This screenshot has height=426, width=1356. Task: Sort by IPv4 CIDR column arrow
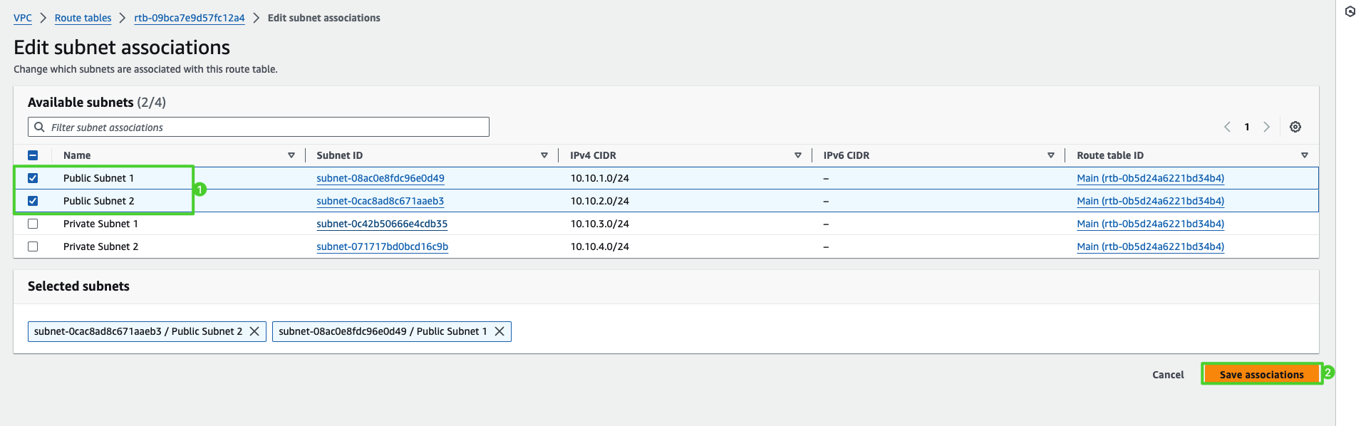coord(797,155)
